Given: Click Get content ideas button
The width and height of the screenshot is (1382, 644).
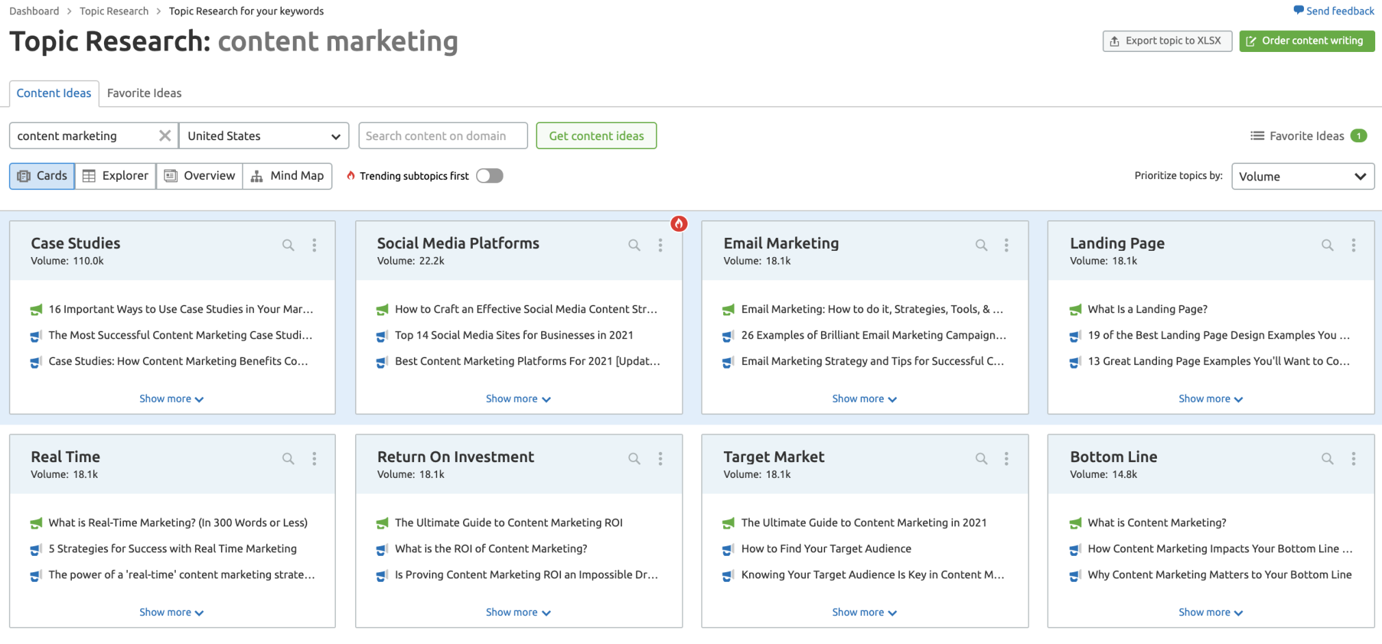Looking at the screenshot, I should (596, 135).
